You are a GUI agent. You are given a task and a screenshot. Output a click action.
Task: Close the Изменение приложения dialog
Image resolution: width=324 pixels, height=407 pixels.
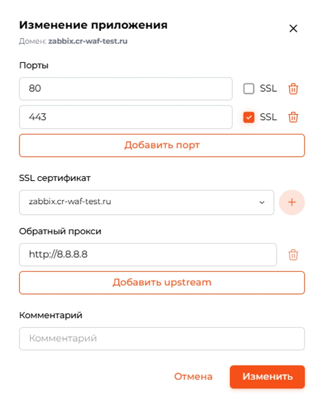(x=293, y=28)
